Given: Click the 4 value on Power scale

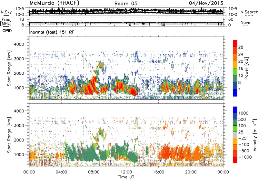Looking at the screenshot, I should 239,89.
